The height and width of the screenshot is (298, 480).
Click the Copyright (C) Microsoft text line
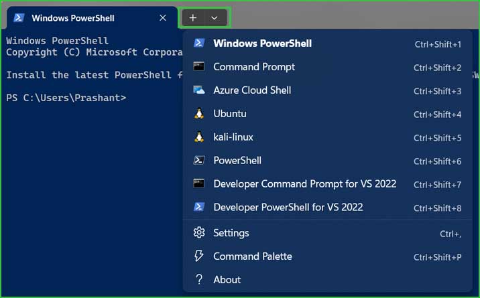click(x=95, y=52)
